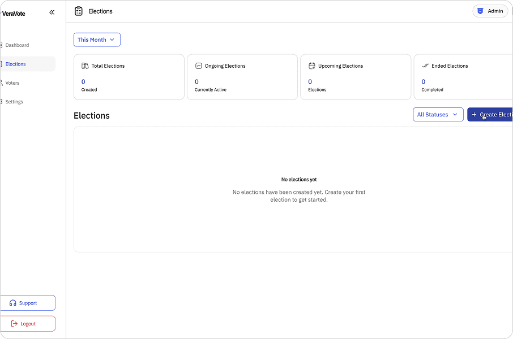Click the Support headset icon

click(12, 303)
